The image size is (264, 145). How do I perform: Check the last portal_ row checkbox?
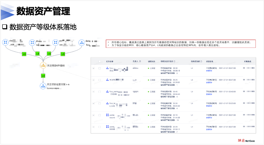pos(99,127)
